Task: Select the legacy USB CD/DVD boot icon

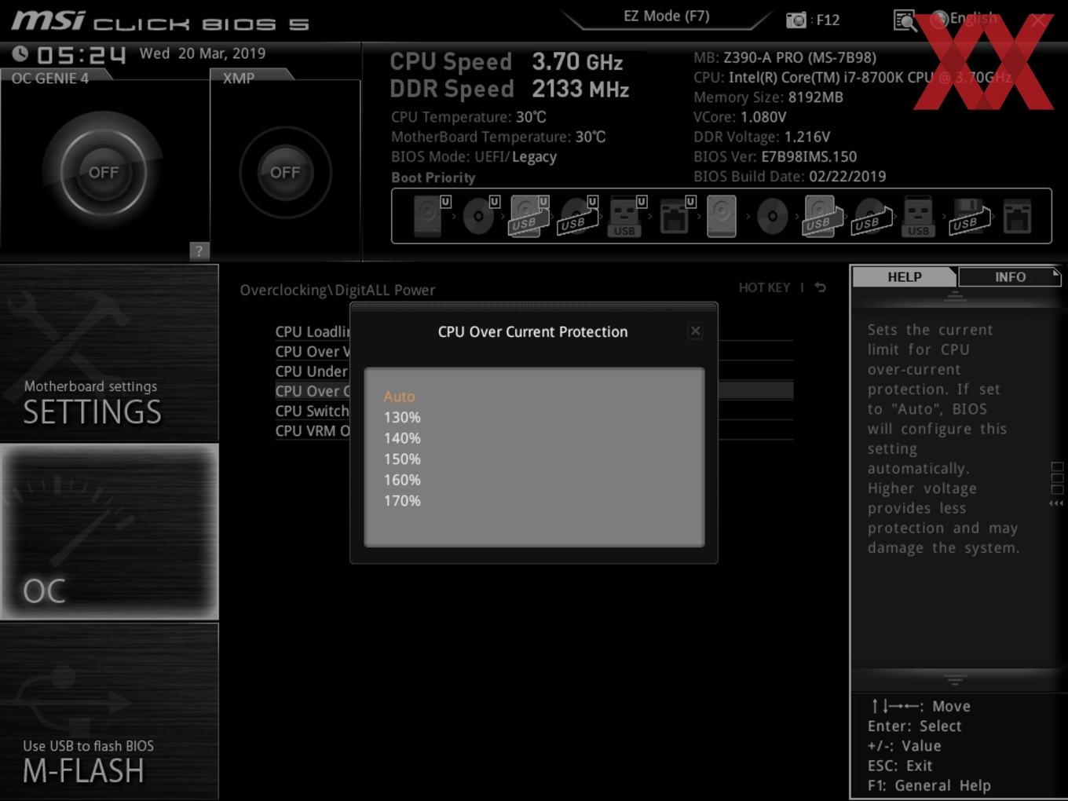Action: [872, 216]
